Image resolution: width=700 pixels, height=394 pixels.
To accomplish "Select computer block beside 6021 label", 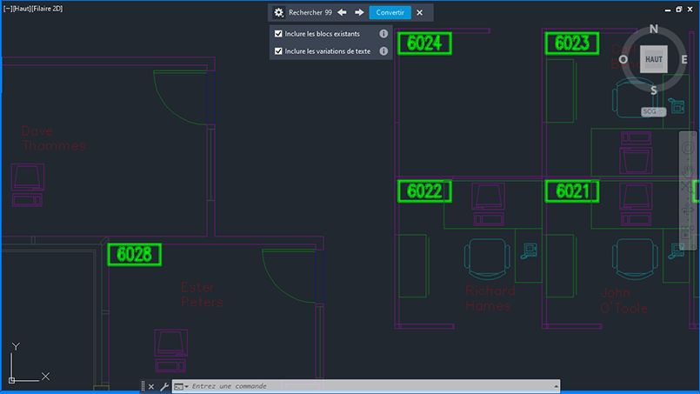I will click(x=636, y=204).
